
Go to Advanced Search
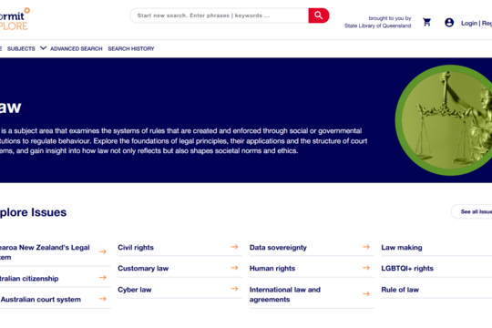coord(77,48)
